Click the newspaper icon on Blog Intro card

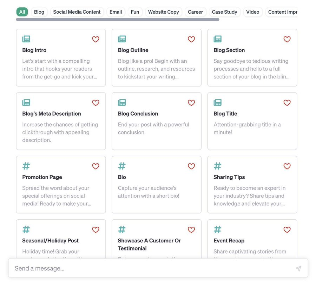pyautogui.click(x=26, y=39)
